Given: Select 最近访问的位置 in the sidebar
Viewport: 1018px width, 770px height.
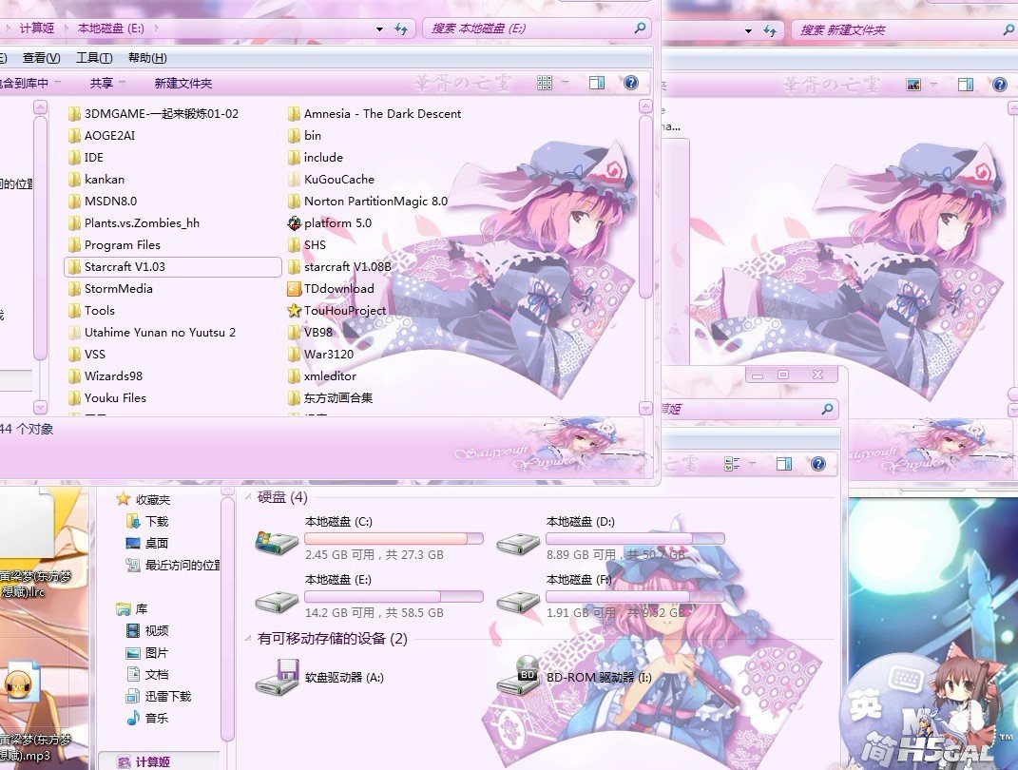Looking at the screenshot, I should [x=173, y=565].
